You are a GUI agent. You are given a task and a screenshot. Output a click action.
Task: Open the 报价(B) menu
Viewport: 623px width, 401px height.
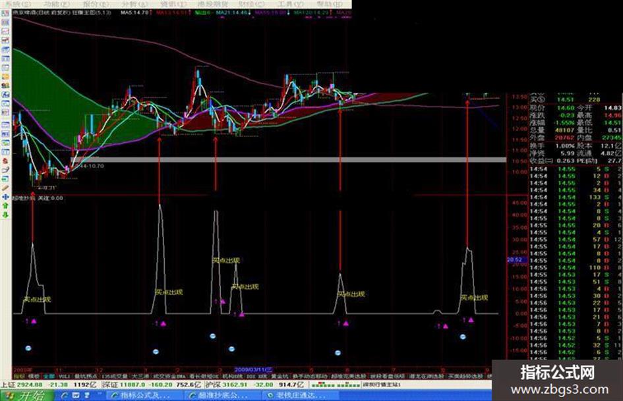pos(96,4)
